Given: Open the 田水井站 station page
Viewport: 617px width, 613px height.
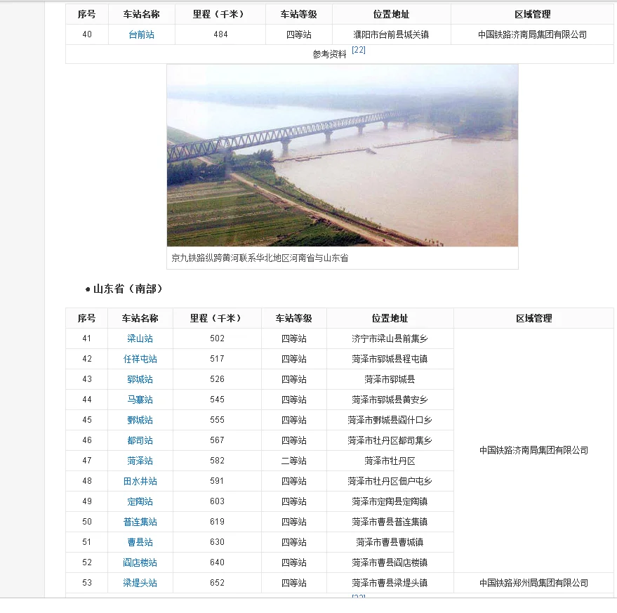Looking at the screenshot, I should tap(140, 481).
